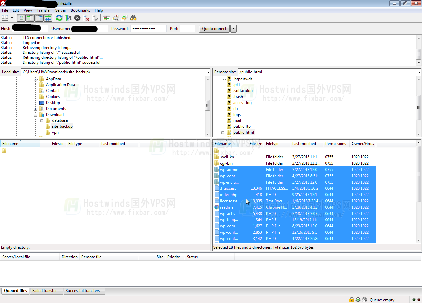
Task: Select the mail remote folder
Action: [237, 120]
